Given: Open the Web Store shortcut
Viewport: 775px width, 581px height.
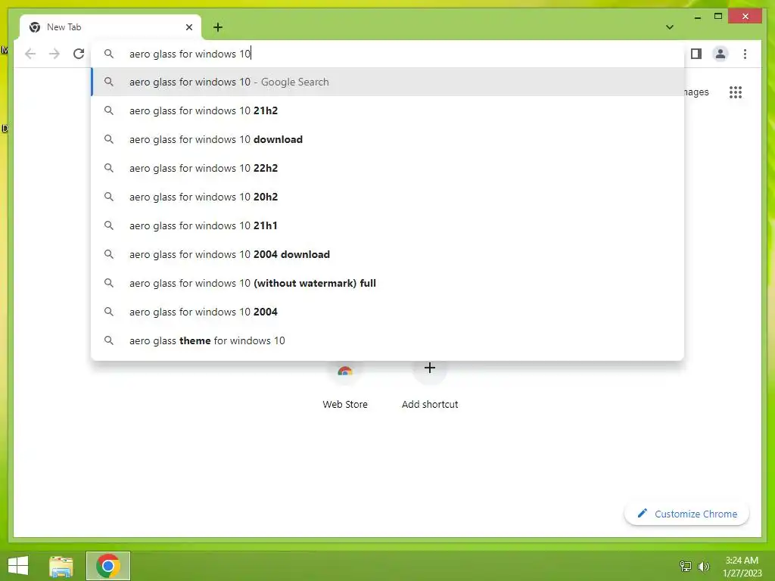Looking at the screenshot, I should 345,385.
